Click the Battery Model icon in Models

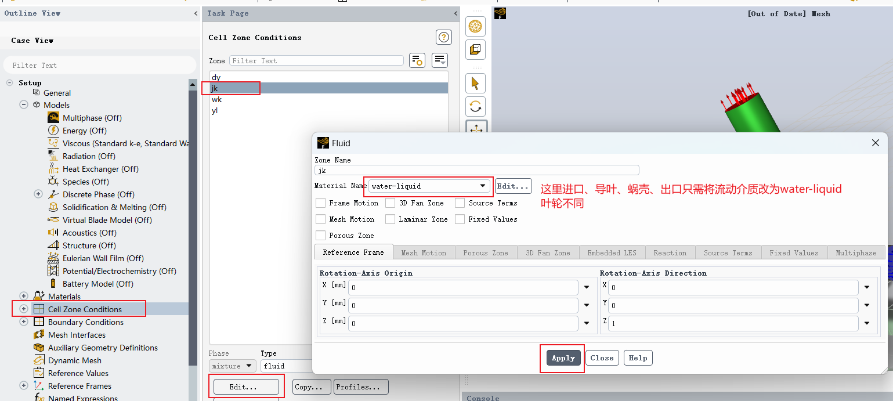click(x=53, y=284)
